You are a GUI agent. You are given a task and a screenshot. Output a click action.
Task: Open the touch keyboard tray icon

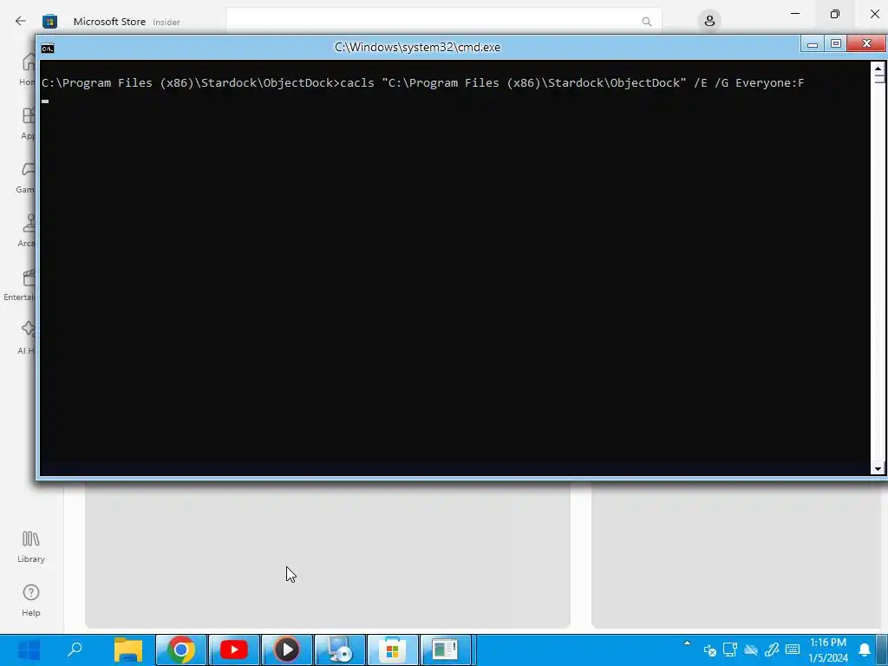pyautogui.click(x=793, y=650)
